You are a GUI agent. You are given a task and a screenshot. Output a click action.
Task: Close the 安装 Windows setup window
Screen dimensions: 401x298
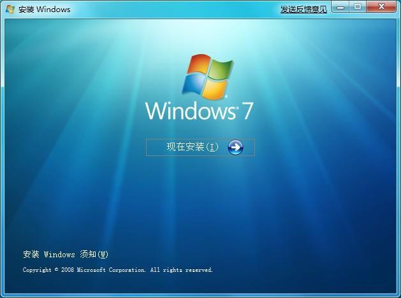381,7
